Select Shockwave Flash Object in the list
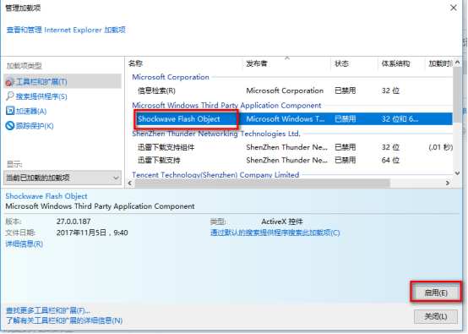Viewport: 468px width, 334px height. tap(179, 119)
